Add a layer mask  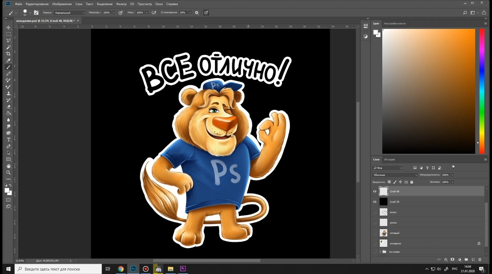(x=452, y=260)
